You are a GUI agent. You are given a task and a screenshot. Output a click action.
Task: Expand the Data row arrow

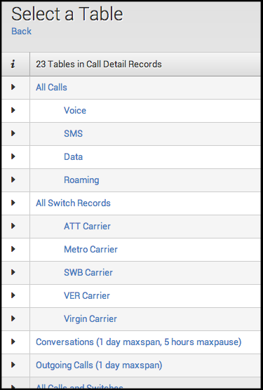tap(13, 156)
